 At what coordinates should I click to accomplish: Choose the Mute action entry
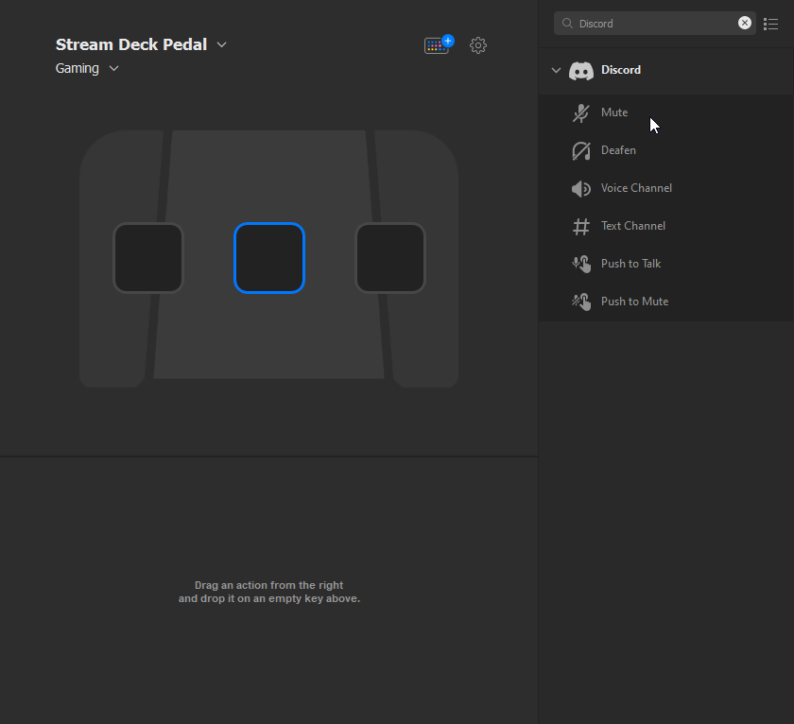[613, 112]
